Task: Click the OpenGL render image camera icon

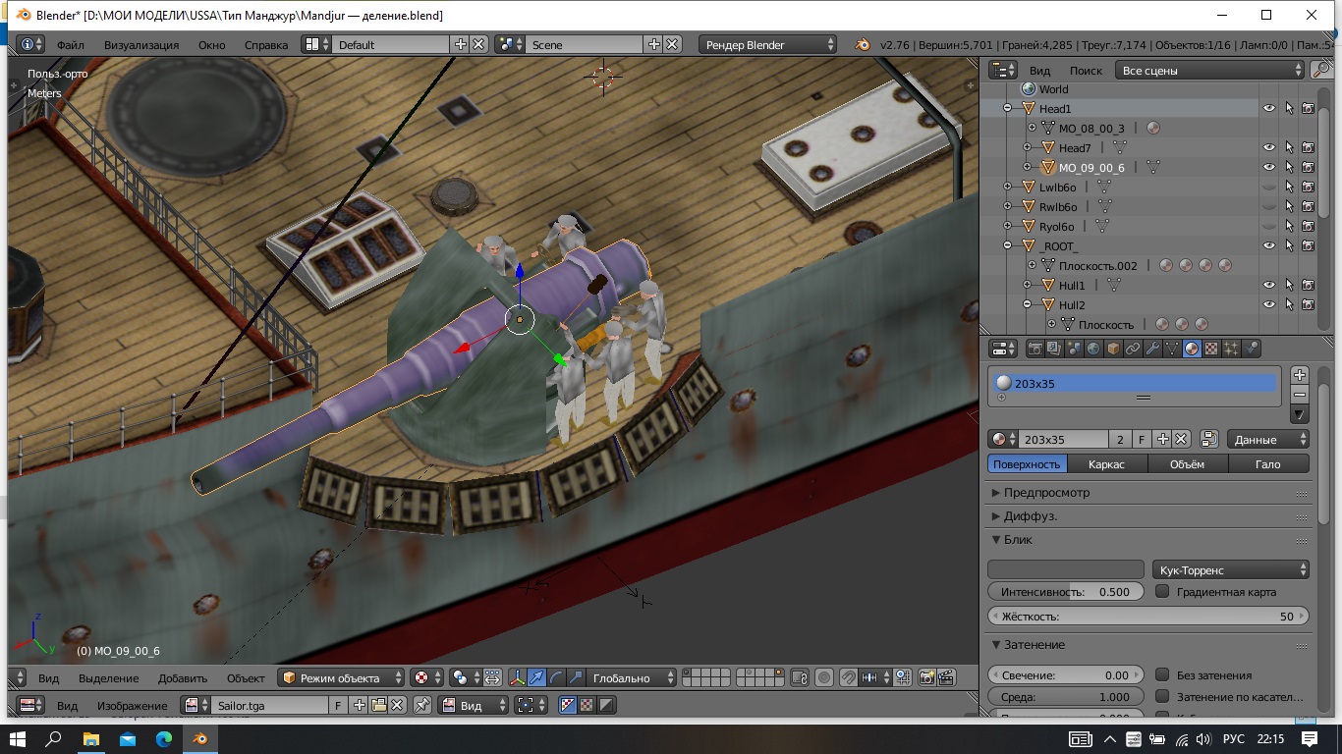Action: [926, 677]
